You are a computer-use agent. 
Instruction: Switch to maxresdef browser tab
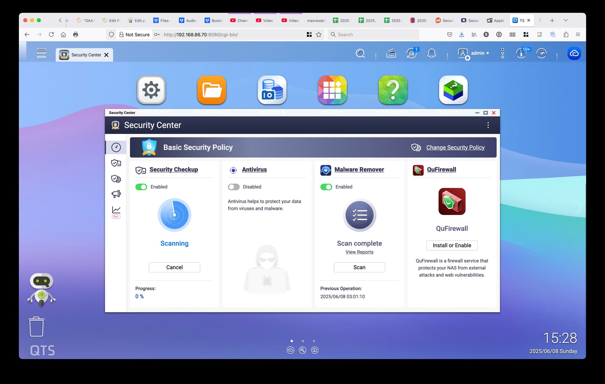point(316,20)
